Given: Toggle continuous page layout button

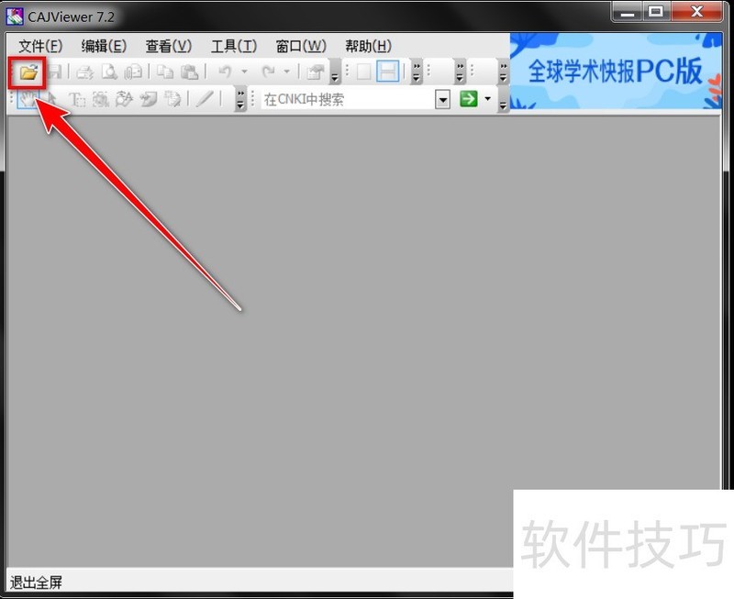Looking at the screenshot, I should (x=388, y=72).
